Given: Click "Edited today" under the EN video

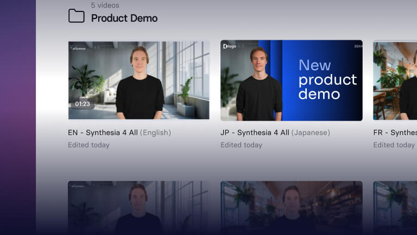Looking at the screenshot, I should tap(89, 145).
